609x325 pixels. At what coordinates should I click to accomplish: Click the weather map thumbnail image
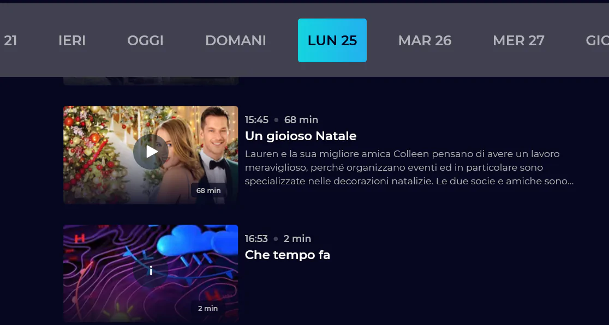pos(151,273)
